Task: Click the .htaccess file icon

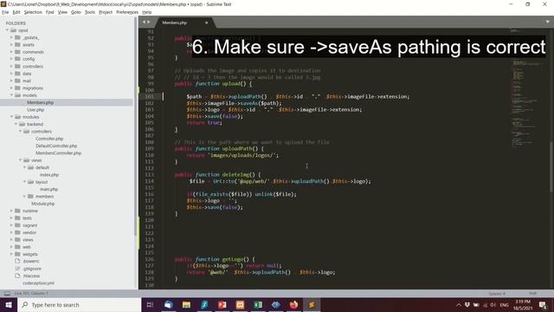Action: tap(17, 276)
